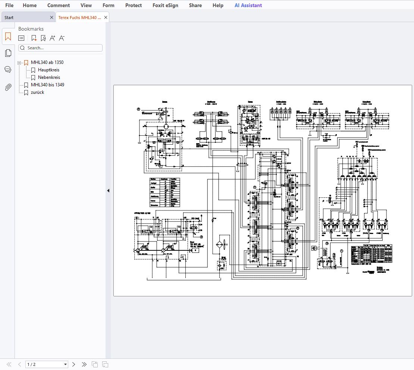Jump to the last page

coord(84,364)
